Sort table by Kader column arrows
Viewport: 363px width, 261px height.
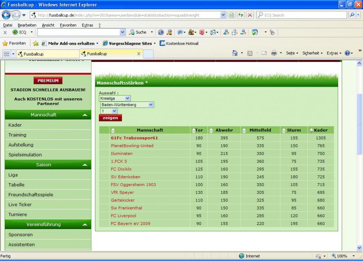(311, 130)
